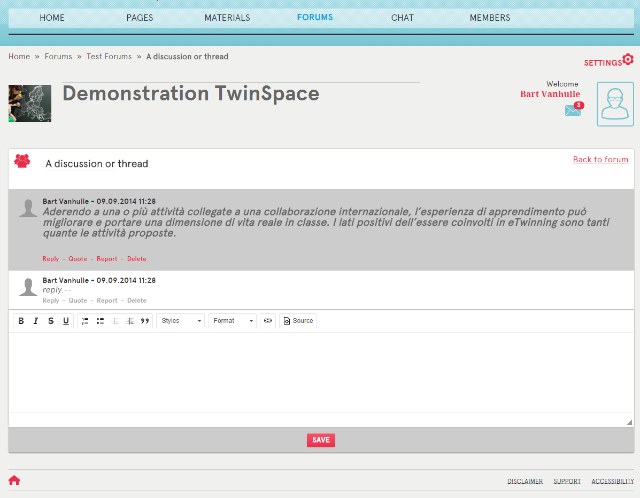
Task: Delete the first Italian post
Action: (137, 259)
